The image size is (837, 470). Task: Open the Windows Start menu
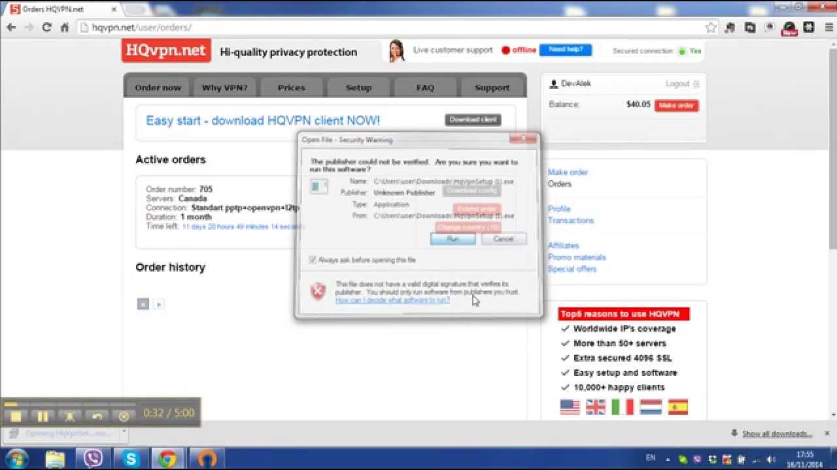tap(17, 458)
